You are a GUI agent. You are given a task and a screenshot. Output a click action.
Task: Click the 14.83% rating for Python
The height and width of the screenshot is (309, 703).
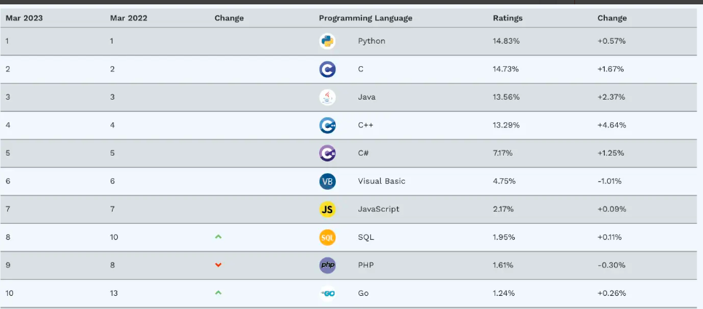(506, 41)
